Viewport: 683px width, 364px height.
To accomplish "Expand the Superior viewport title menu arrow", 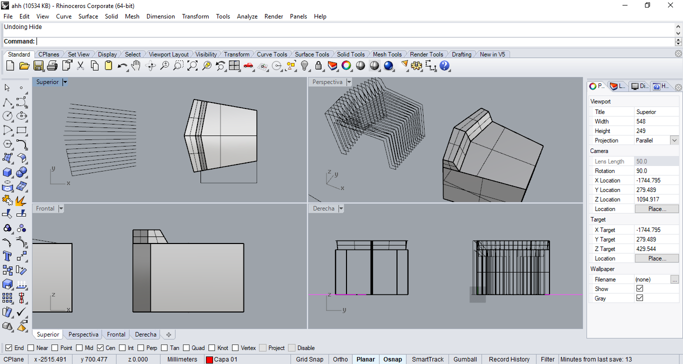I will coord(65,82).
